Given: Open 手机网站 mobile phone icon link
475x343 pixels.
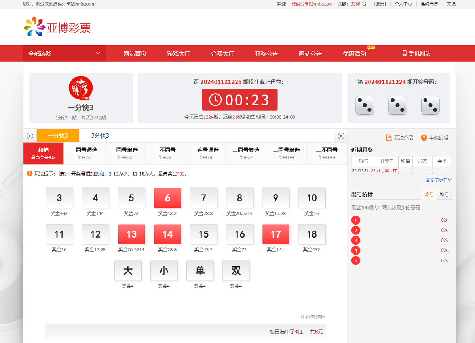Looking at the screenshot, I should point(405,53).
